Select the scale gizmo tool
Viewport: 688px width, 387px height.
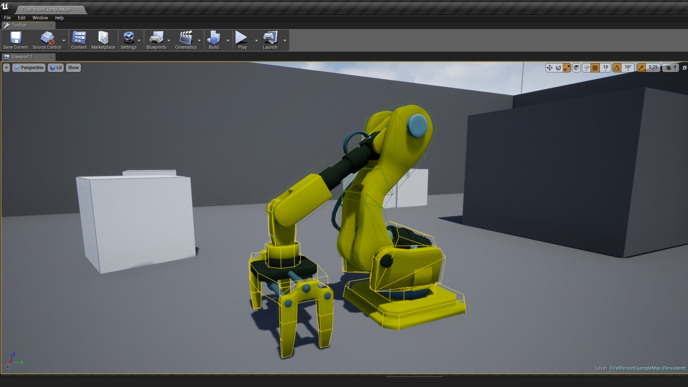[x=567, y=68]
